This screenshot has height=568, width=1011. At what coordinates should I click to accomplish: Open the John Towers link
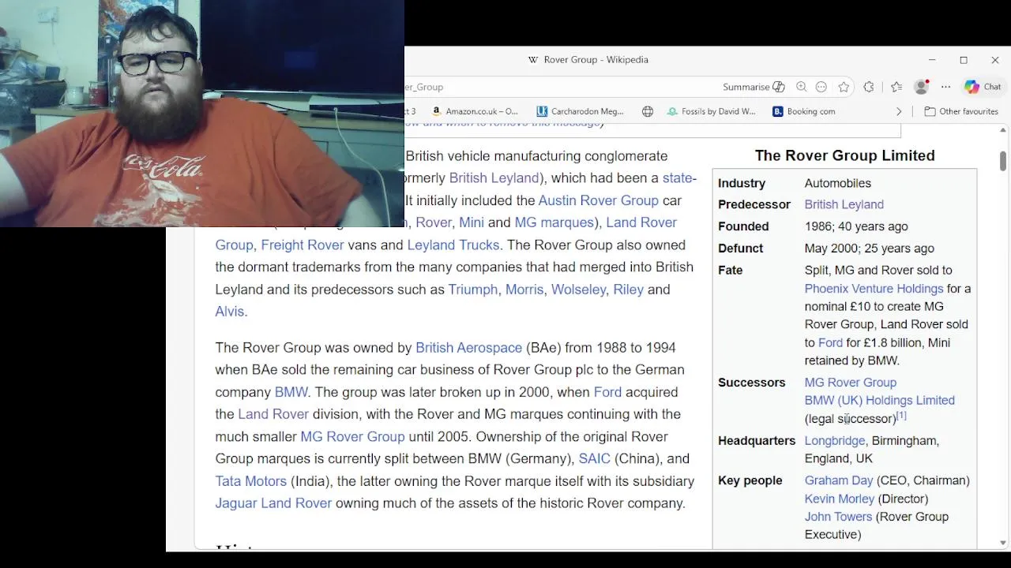(x=838, y=517)
